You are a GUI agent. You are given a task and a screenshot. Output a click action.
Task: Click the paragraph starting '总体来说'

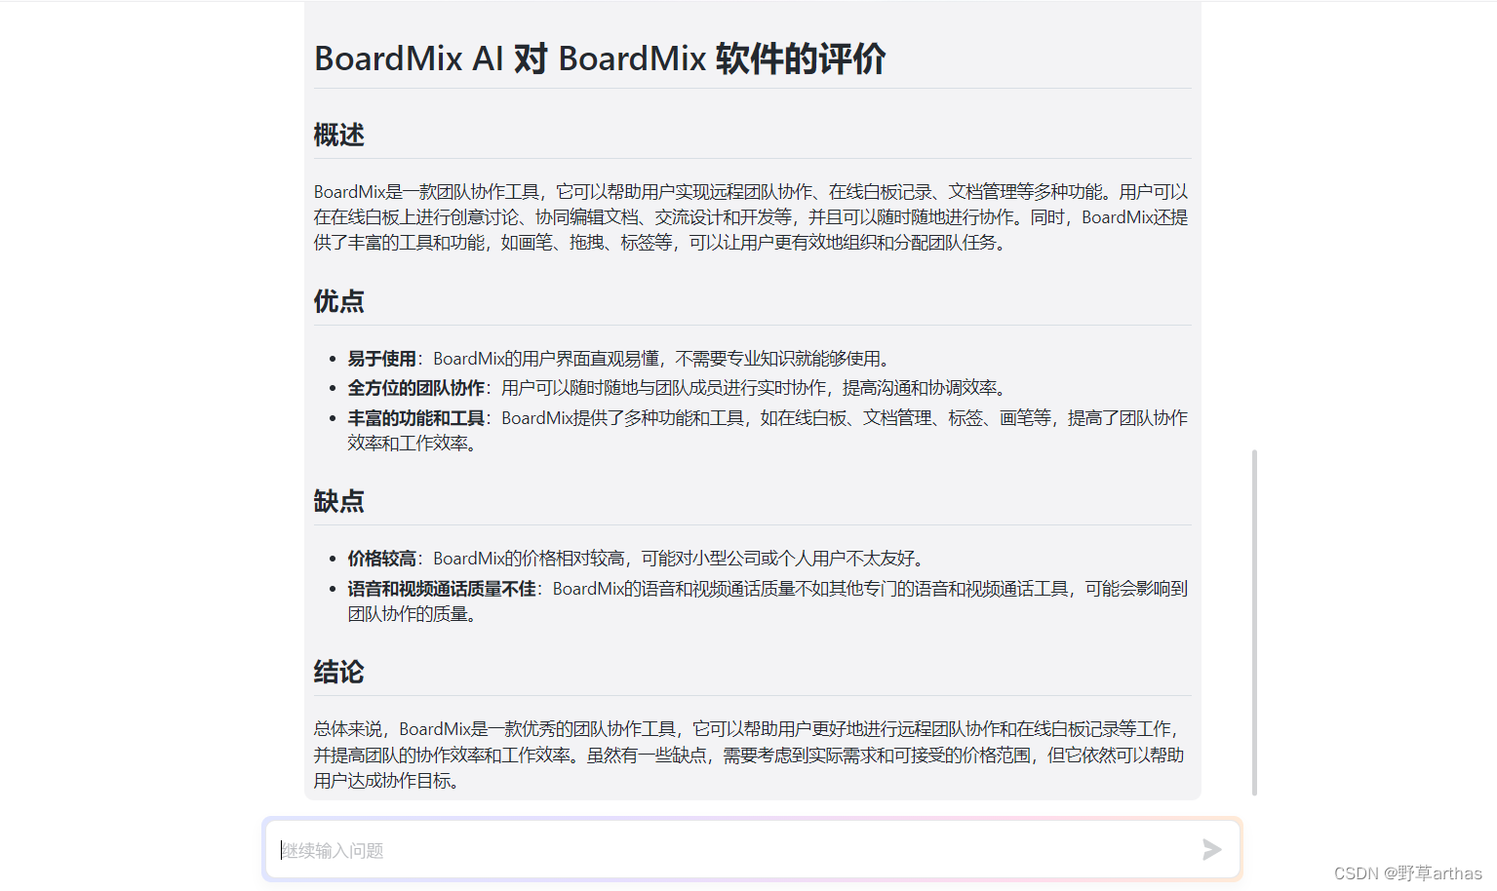[749, 755]
